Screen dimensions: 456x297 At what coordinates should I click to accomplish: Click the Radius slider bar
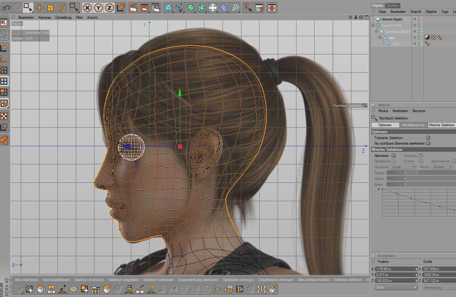point(432,173)
